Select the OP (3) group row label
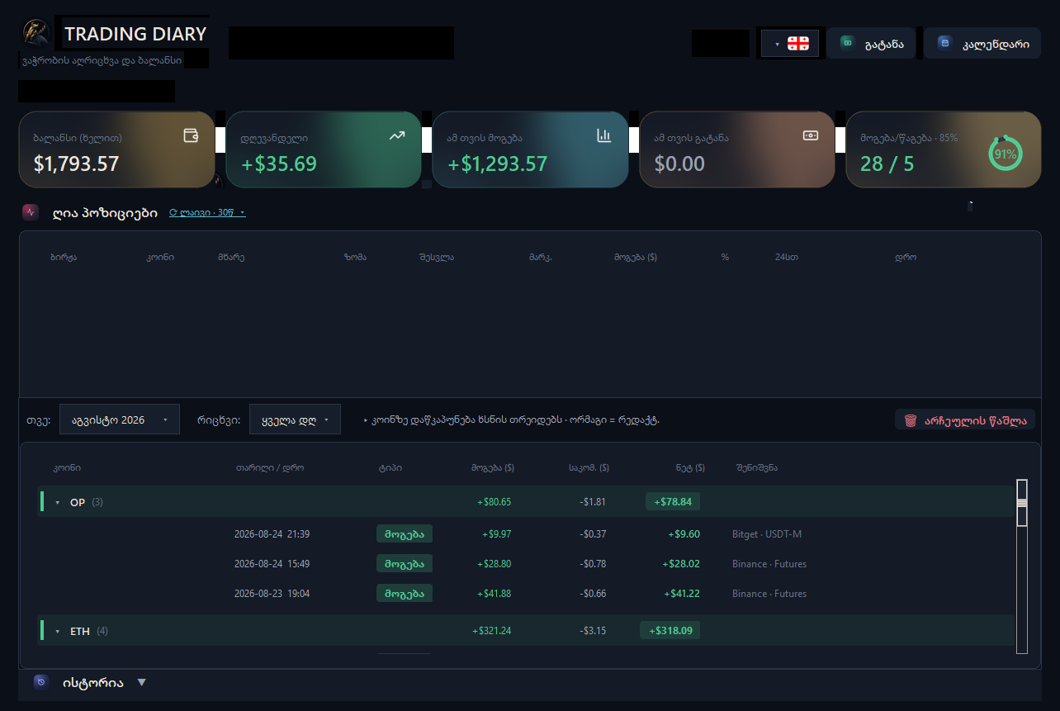The image size is (1060, 711). [87, 502]
